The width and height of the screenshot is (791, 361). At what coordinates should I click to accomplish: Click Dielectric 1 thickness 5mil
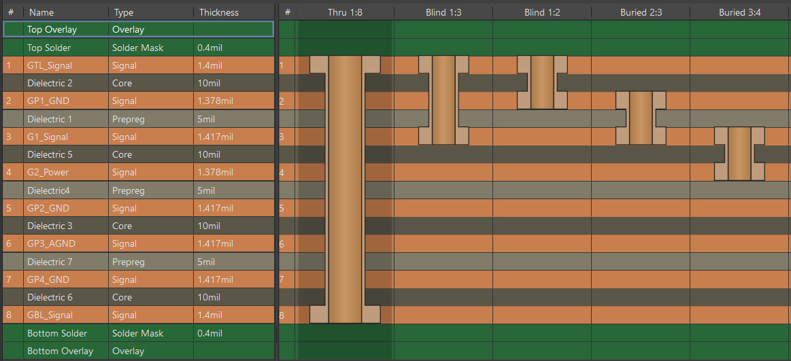coord(207,119)
